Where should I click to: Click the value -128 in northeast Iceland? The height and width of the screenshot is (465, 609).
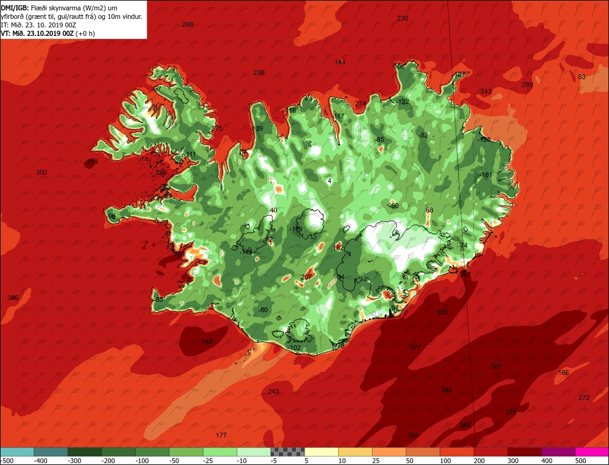coord(484,139)
